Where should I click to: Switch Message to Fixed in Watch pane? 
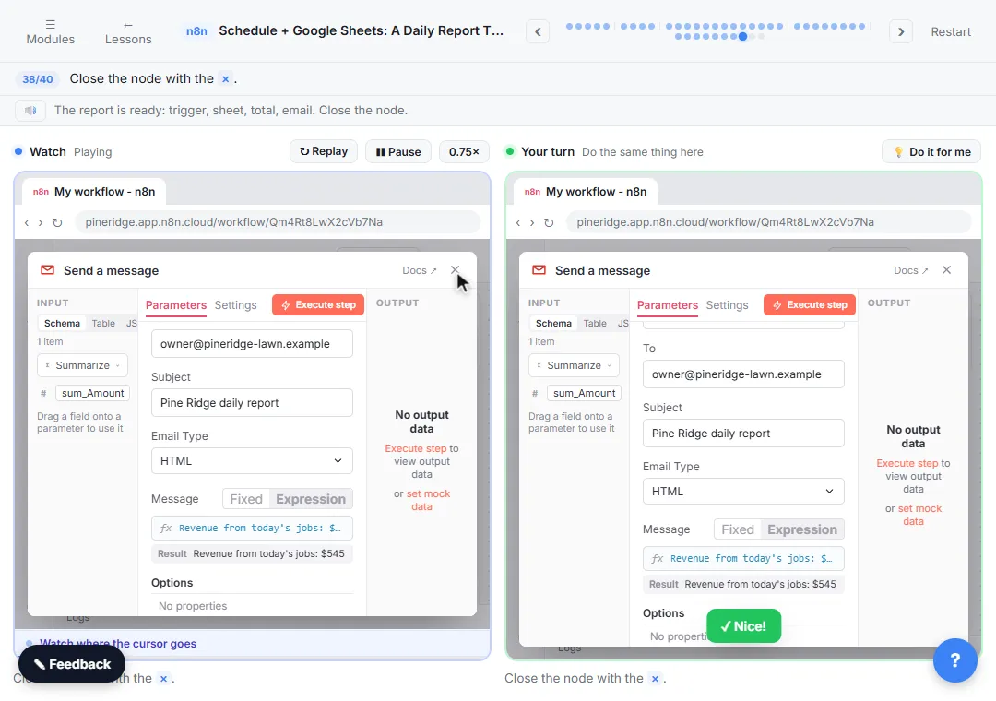(x=245, y=499)
